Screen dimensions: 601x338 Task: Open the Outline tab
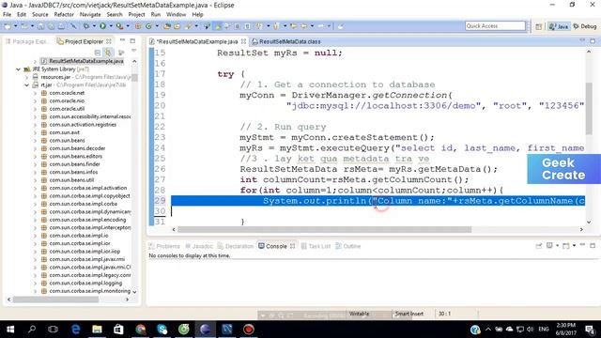coord(348,246)
